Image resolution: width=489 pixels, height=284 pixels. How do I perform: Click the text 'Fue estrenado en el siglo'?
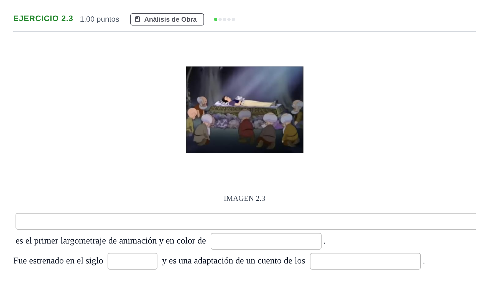coord(58,261)
